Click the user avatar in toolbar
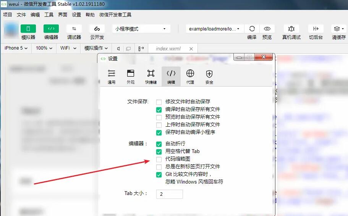The image size is (348, 216). [11, 30]
